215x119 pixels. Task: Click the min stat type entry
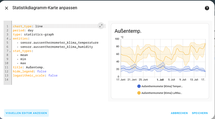point(23,59)
